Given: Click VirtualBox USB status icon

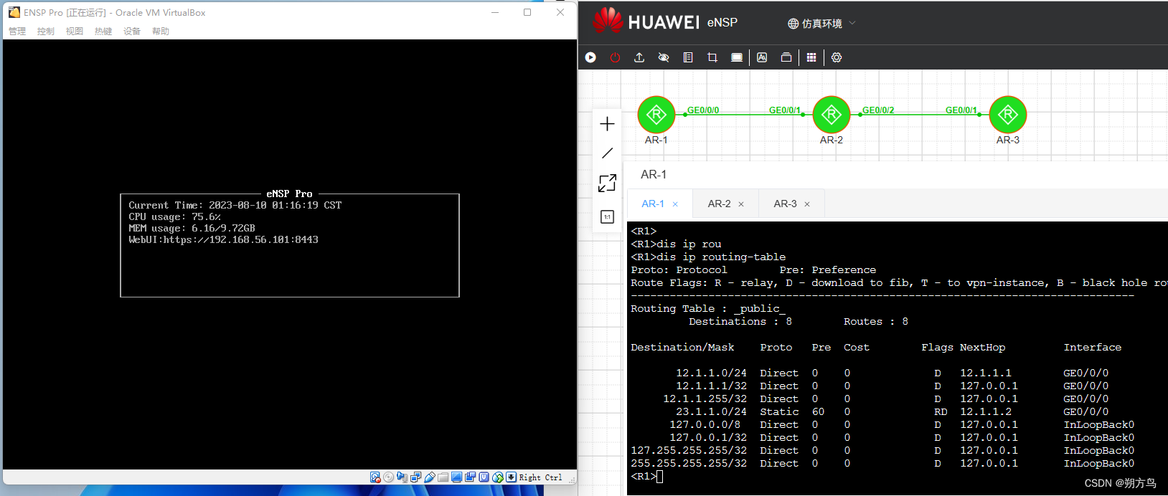Looking at the screenshot, I should pyautogui.click(x=429, y=477).
